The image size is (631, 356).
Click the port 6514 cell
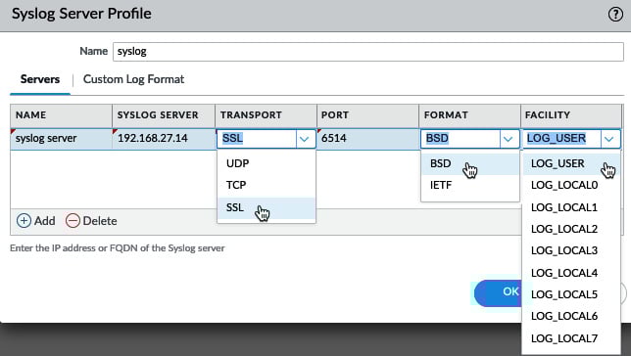click(367, 139)
